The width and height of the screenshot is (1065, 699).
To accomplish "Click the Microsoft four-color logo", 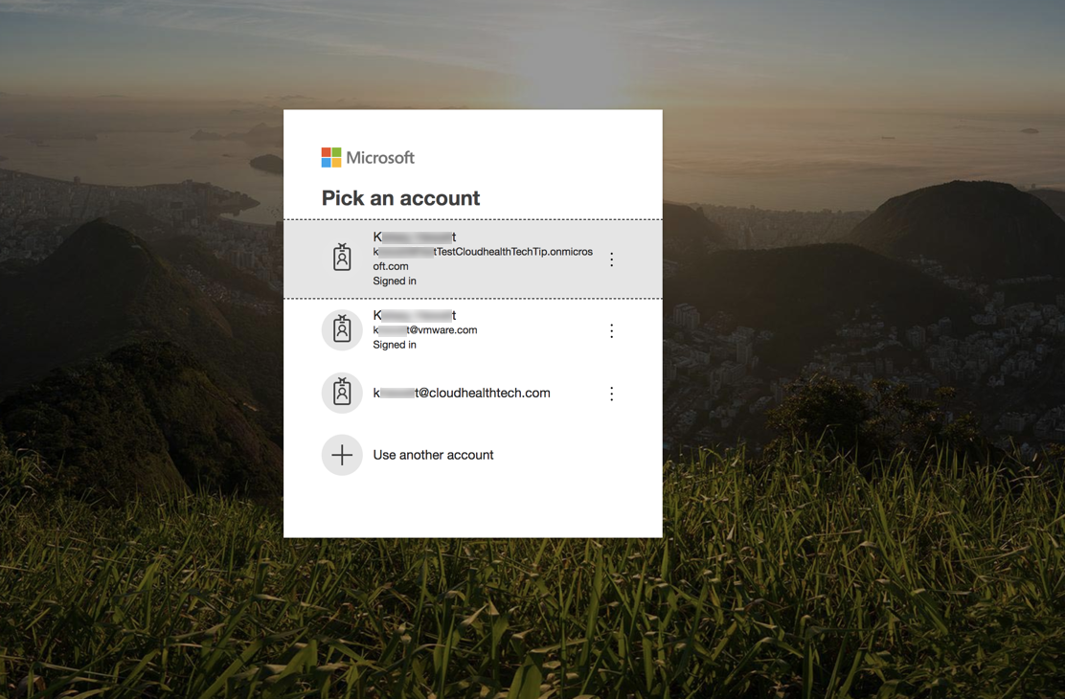I will 331,158.
